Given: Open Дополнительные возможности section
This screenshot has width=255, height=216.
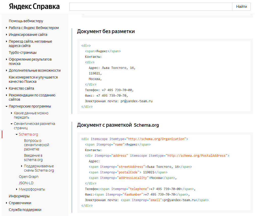Looking at the screenshot, I should tap(35, 70).
